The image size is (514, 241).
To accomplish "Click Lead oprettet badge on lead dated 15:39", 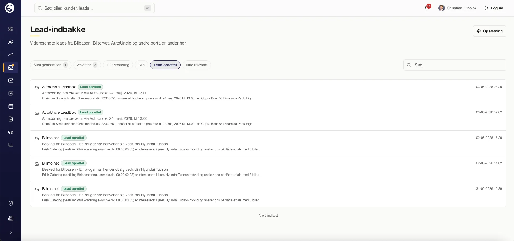I will (74, 189).
